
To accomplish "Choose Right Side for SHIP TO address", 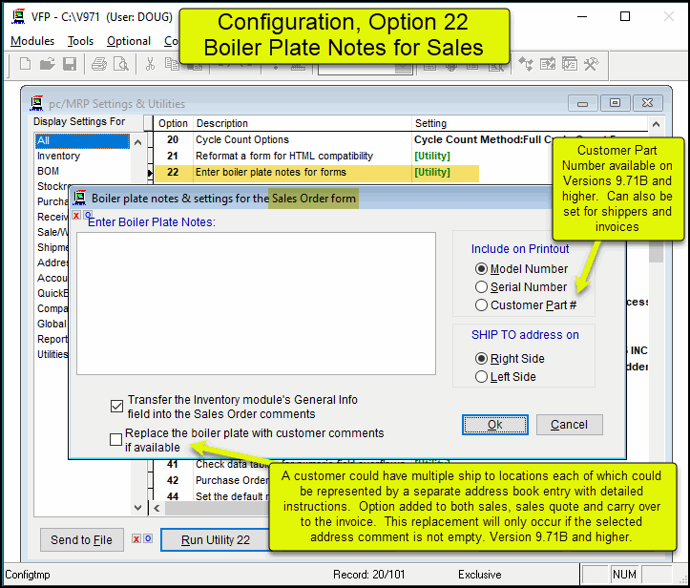I will pos(481,359).
